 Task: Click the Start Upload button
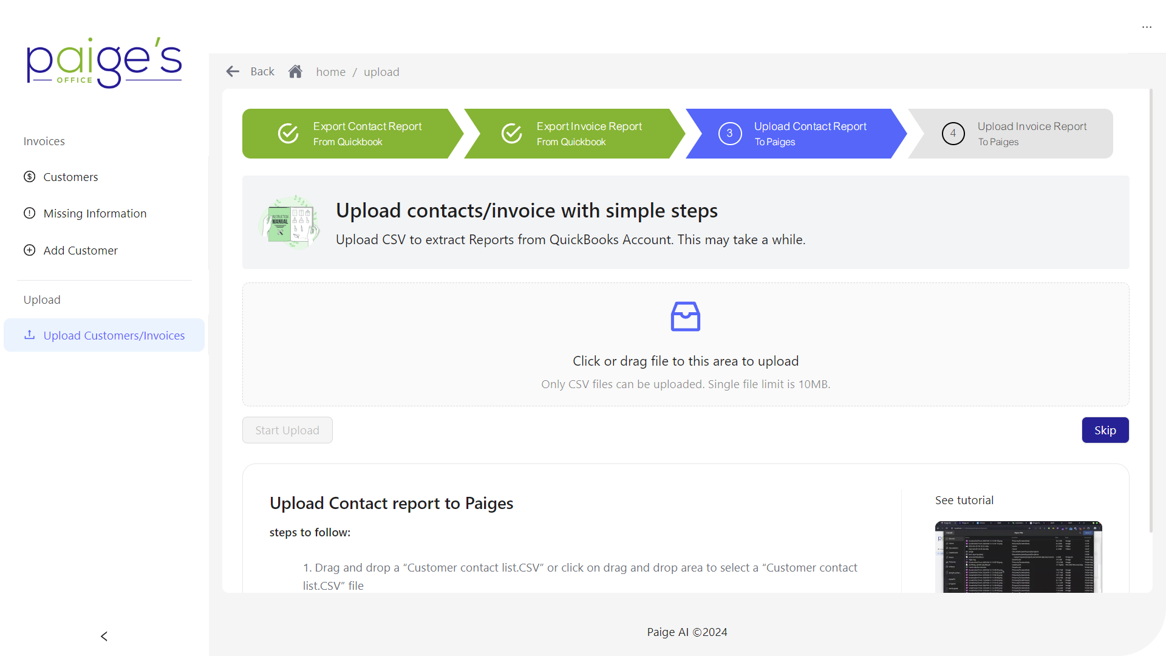pyautogui.click(x=287, y=429)
